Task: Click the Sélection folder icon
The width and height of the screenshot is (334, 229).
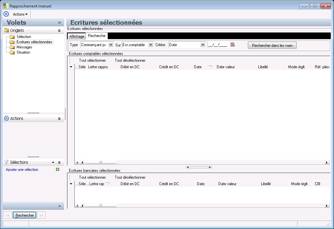Action: (12, 37)
